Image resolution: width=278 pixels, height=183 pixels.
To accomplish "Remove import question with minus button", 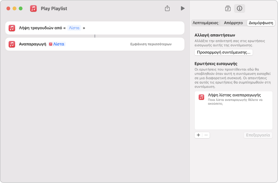I will [x=206, y=135].
